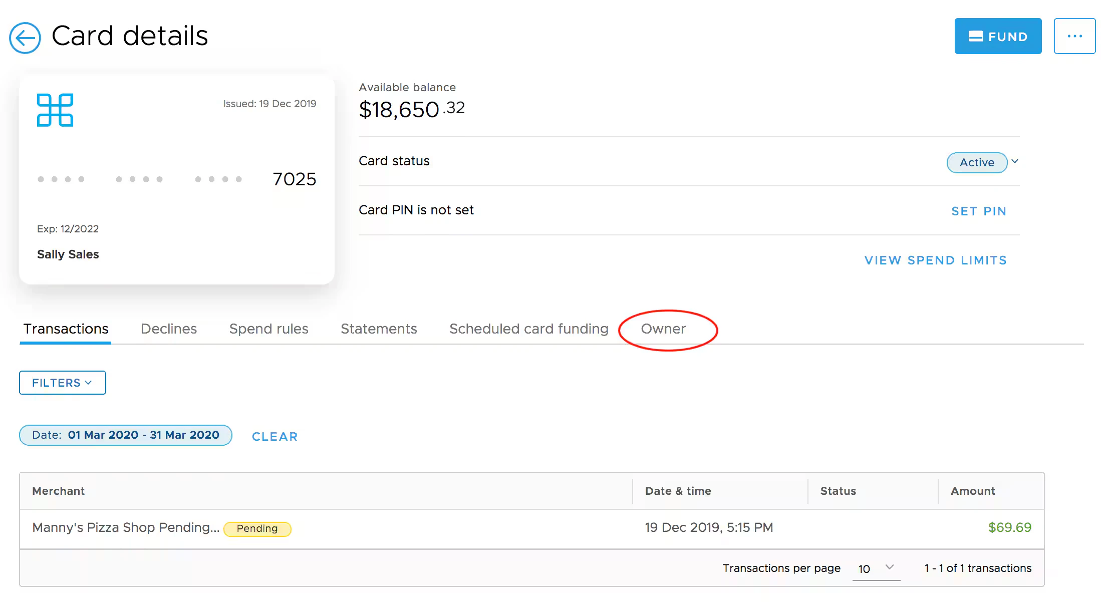Click the FUND button

coord(997,36)
